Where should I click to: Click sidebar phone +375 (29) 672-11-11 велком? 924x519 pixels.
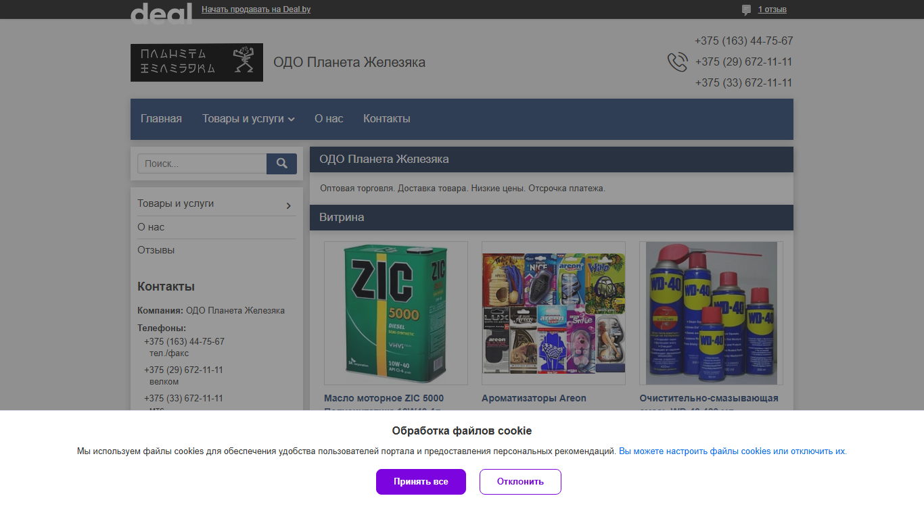point(183,370)
